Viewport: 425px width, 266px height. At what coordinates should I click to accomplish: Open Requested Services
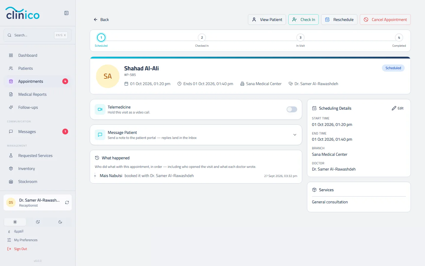pyautogui.click(x=37, y=155)
